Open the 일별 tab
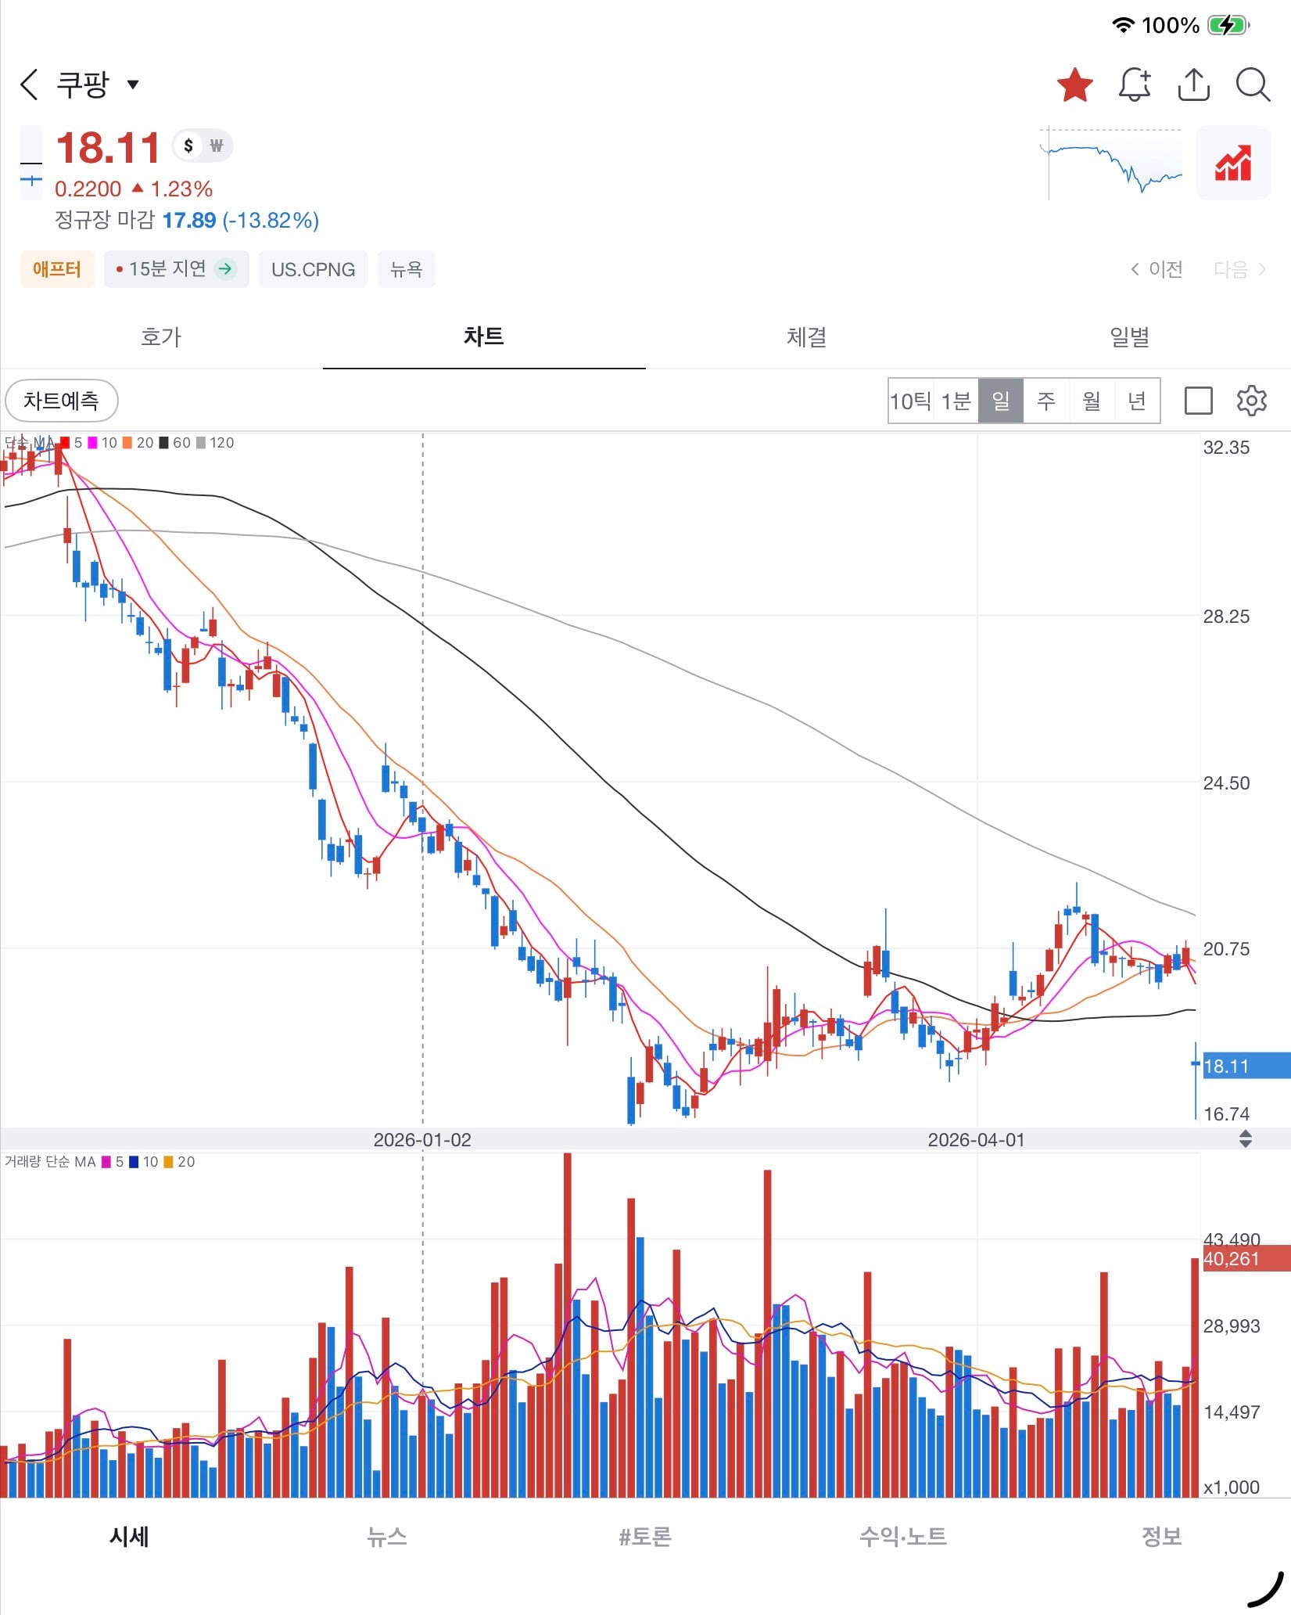 click(x=1129, y=336)
